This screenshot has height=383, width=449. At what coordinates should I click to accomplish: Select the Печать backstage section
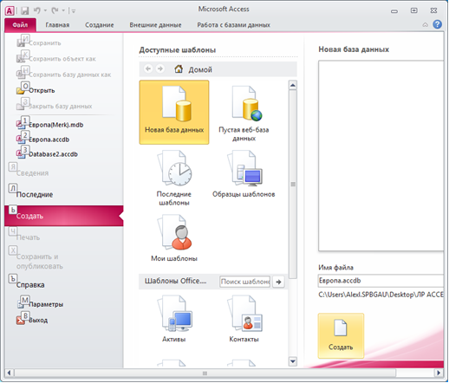click(x=28, y=237)
